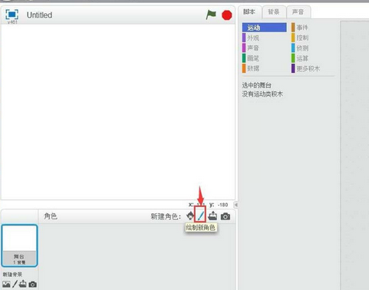The height and width of the screenshot is (290, 369).
Task: Click the 新建角色 label
Action: pos(166,216)
